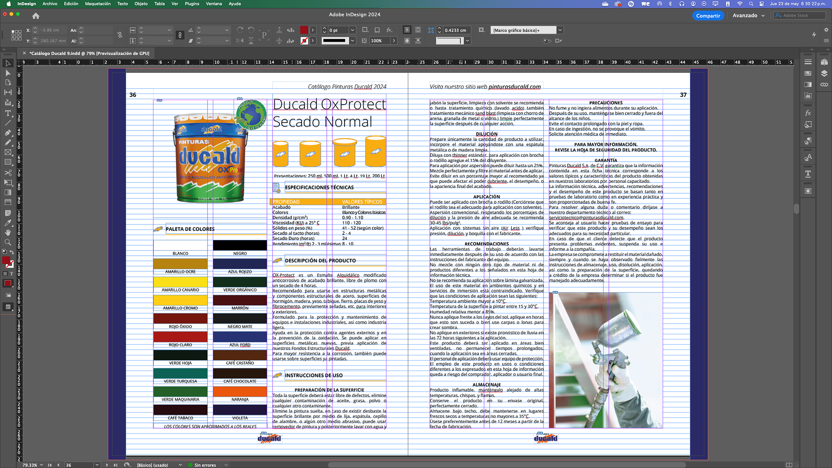
Task: Toggle constrain scaling percentages link
Action: (x=180, y=35)
